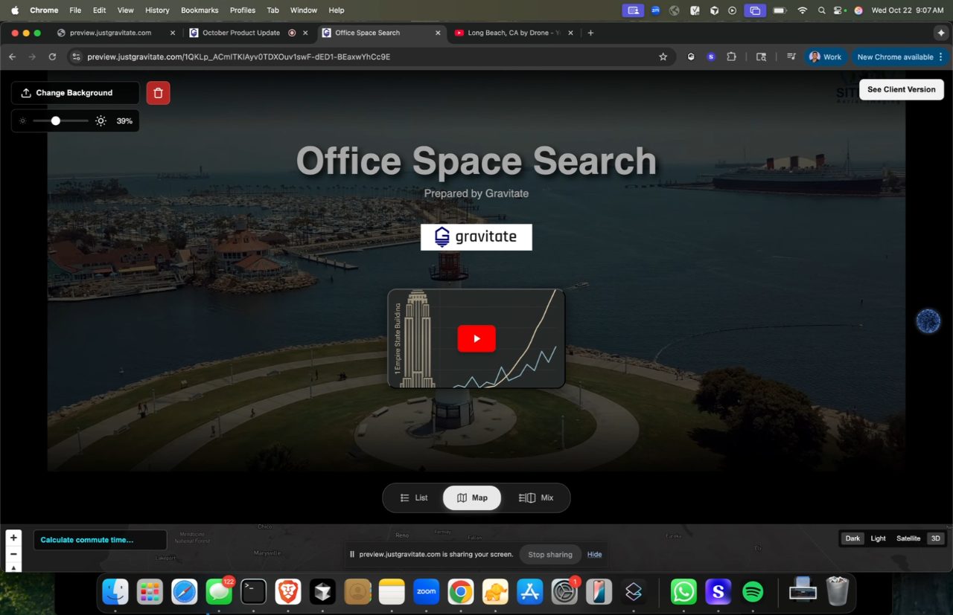Screen dimensions: 953x615
Task: Open Spotlight search in the menu bar
Action: click(821, 10)
